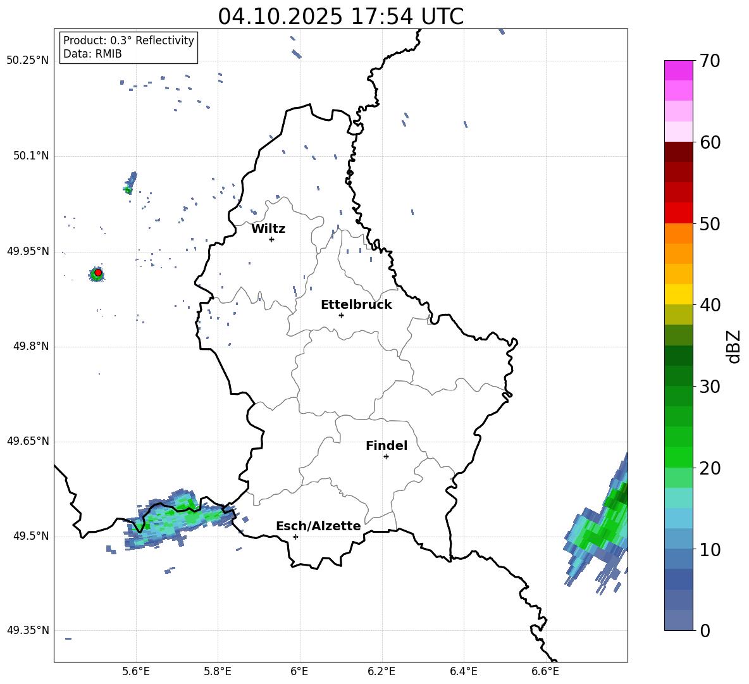This screenshot has height=684, width=749.
Task: Click the 6°E longitude label
Action: pyautogui.click(x=299, y=671)
